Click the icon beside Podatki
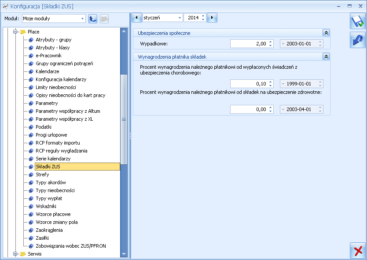This screenshot has height=260, width=367. (x=31, y=127)
